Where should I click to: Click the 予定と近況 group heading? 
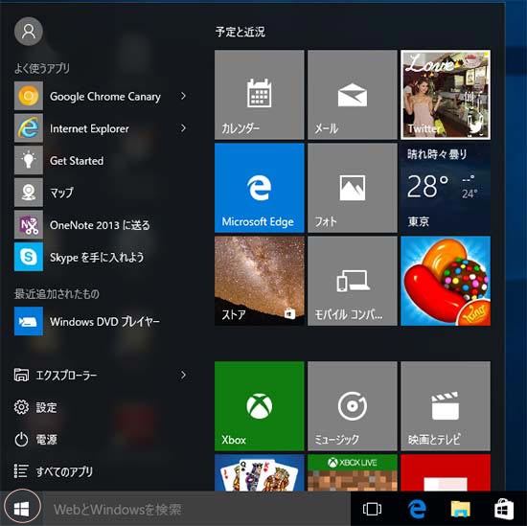(240, 32)
